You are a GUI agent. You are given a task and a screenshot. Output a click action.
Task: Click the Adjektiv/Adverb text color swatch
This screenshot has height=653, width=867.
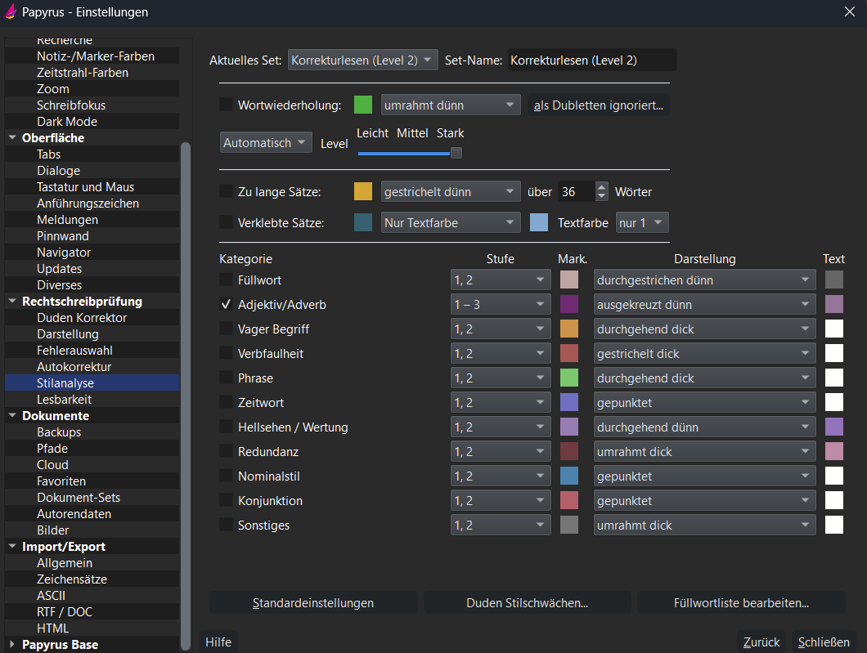[833, 305]
